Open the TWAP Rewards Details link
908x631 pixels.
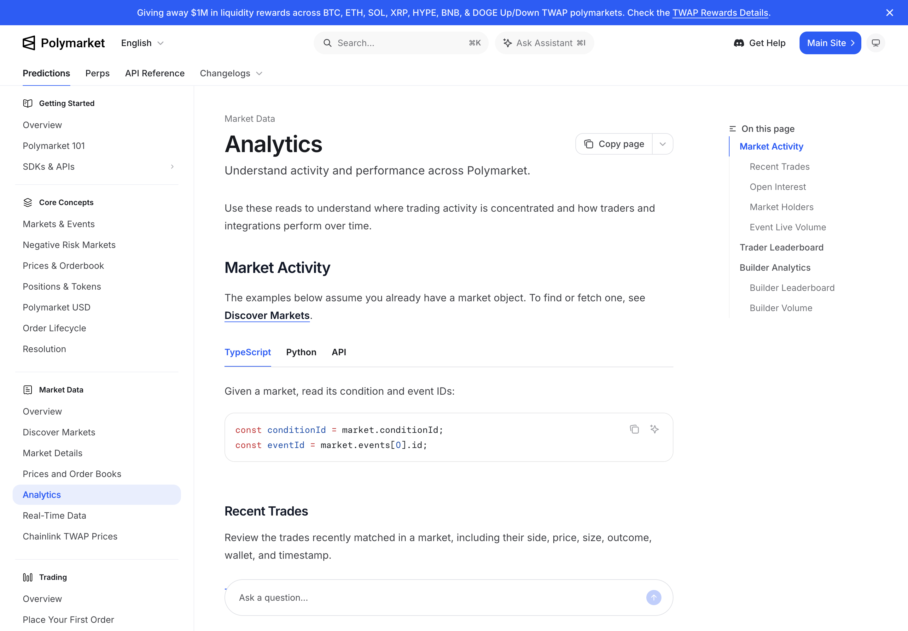[720, 13]
